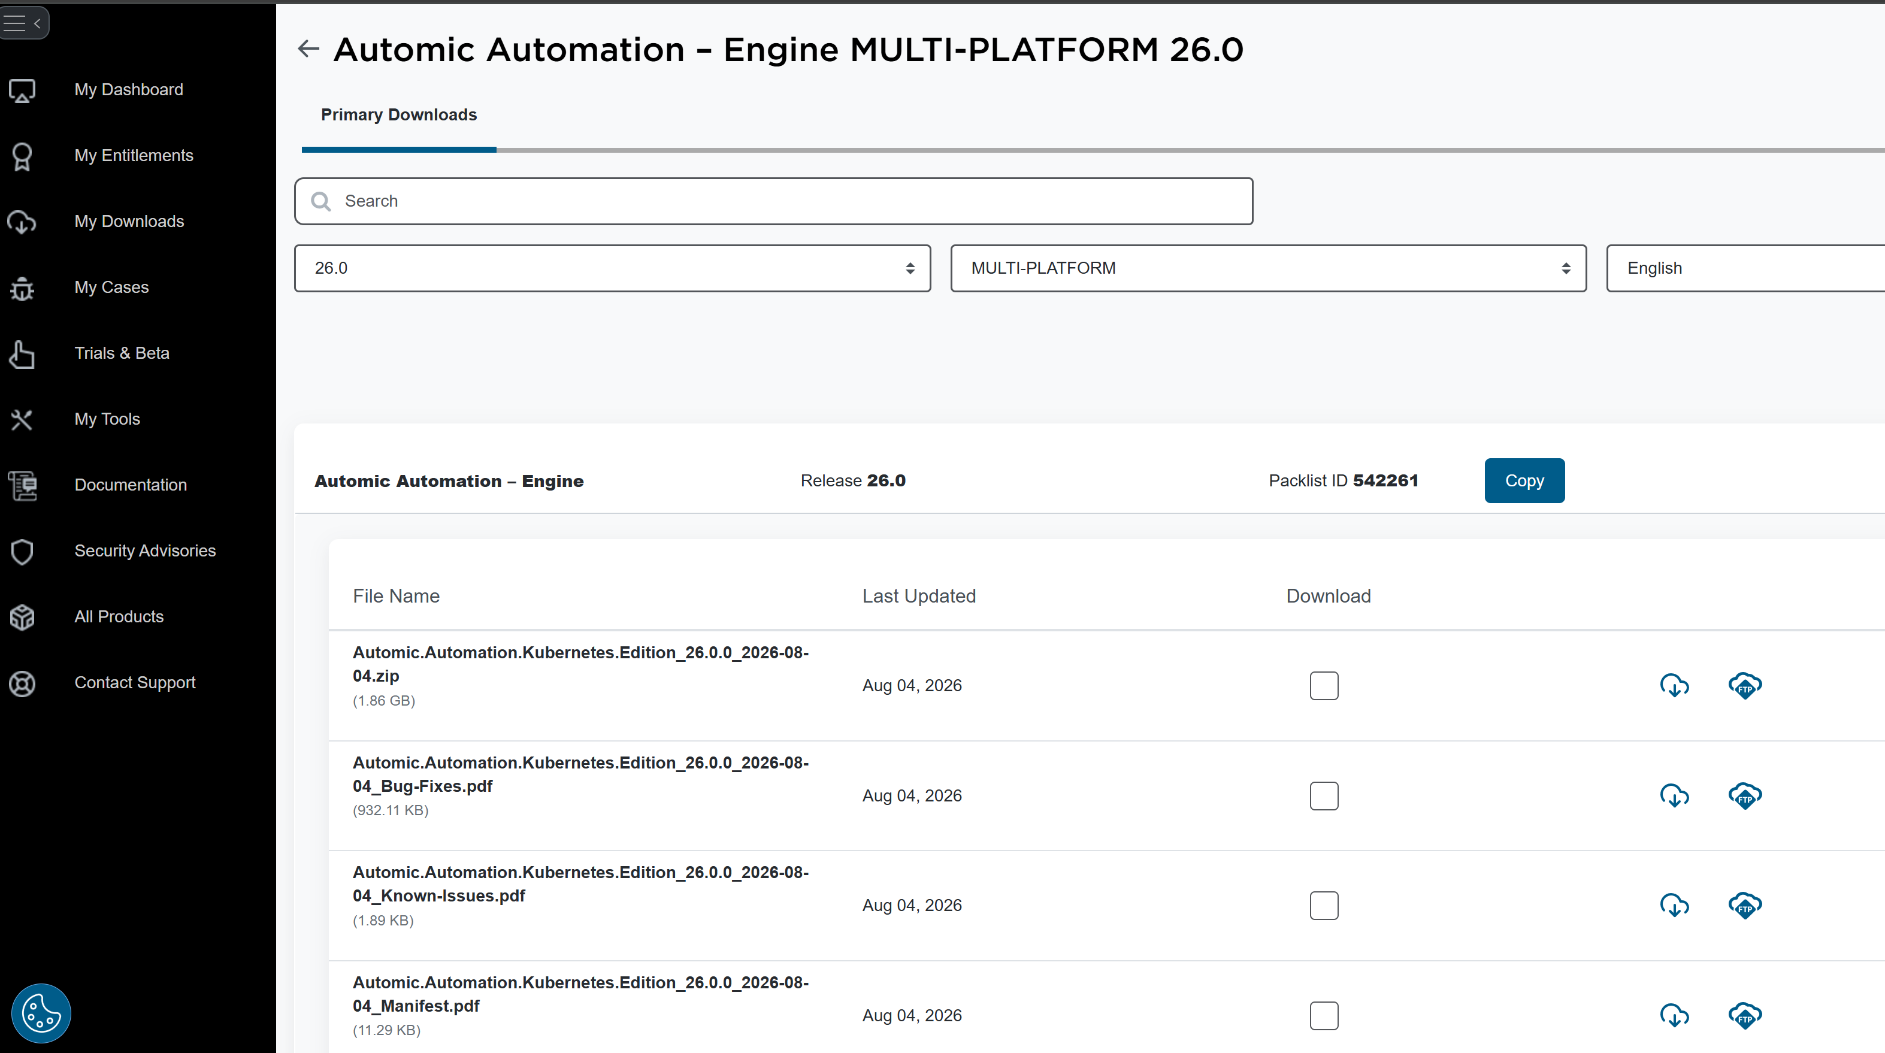Click the My Dashboard monitor icon
Image resolution: width=1885 pixels, height=1053 pixels.
22,90
